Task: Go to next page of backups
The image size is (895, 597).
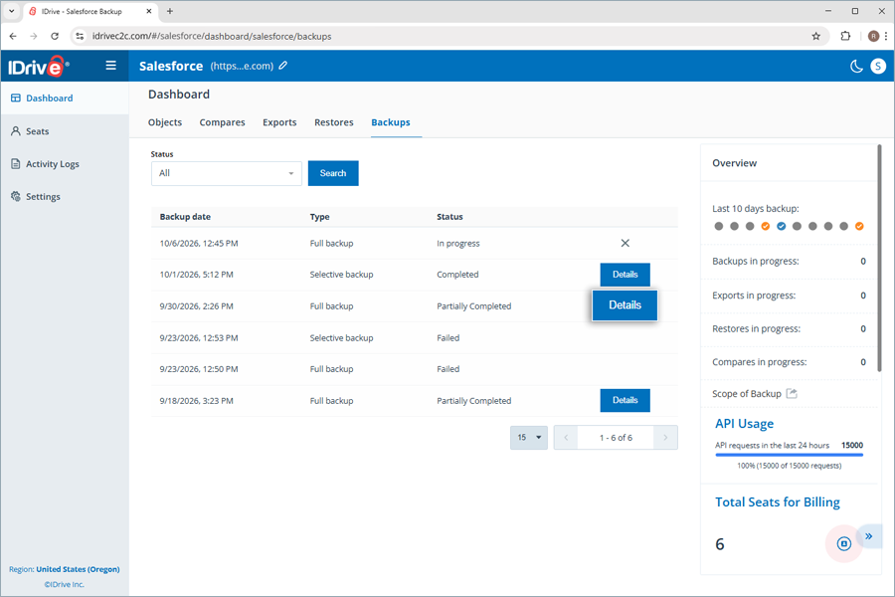Action: [665, 438]
